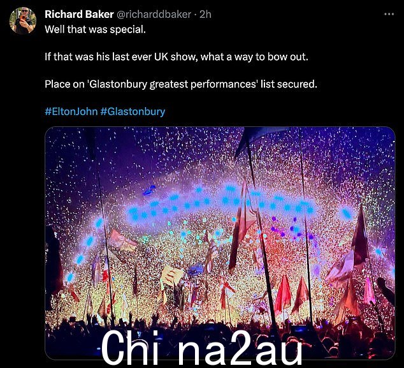Open the three-dot more options menu
404x368 pixels.
(x=389, y=15)
